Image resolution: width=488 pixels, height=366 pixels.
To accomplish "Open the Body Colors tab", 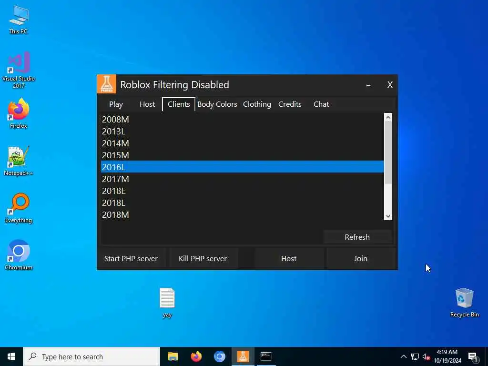I will tap(217, 104).
